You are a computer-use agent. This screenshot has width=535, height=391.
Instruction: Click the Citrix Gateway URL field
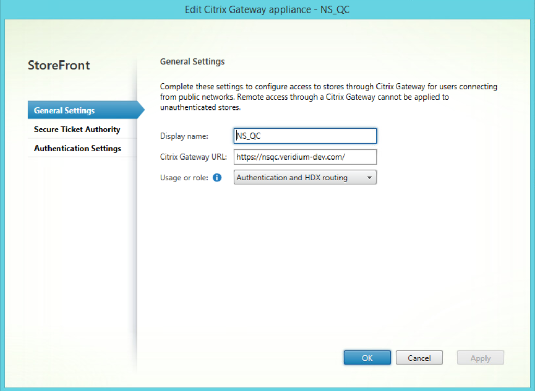point(305,156)
